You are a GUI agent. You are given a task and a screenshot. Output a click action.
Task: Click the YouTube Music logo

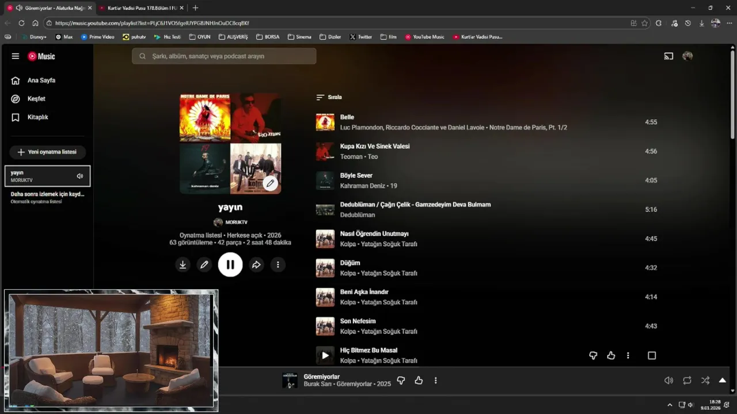(41, 56)
